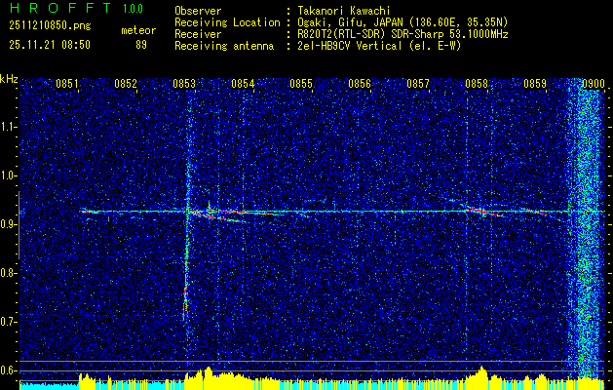This screenshot has height=390, width=613.
Task: Click the meteor count value 89
Action: (141, 45)
